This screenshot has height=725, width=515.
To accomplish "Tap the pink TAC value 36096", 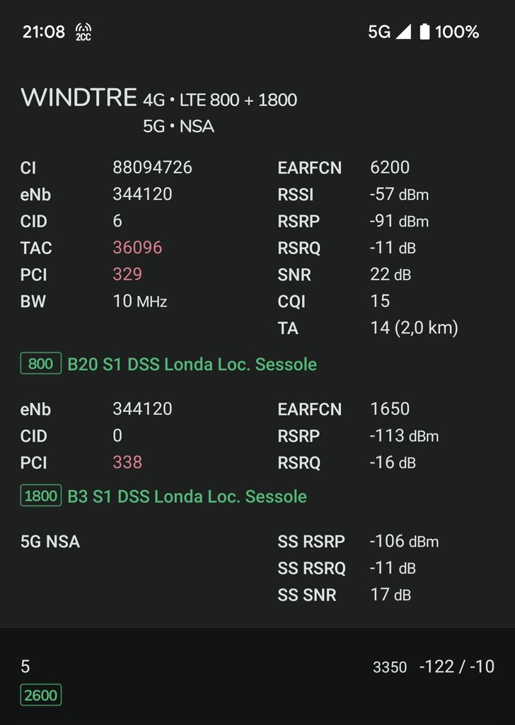I will (x=137, y=247).
